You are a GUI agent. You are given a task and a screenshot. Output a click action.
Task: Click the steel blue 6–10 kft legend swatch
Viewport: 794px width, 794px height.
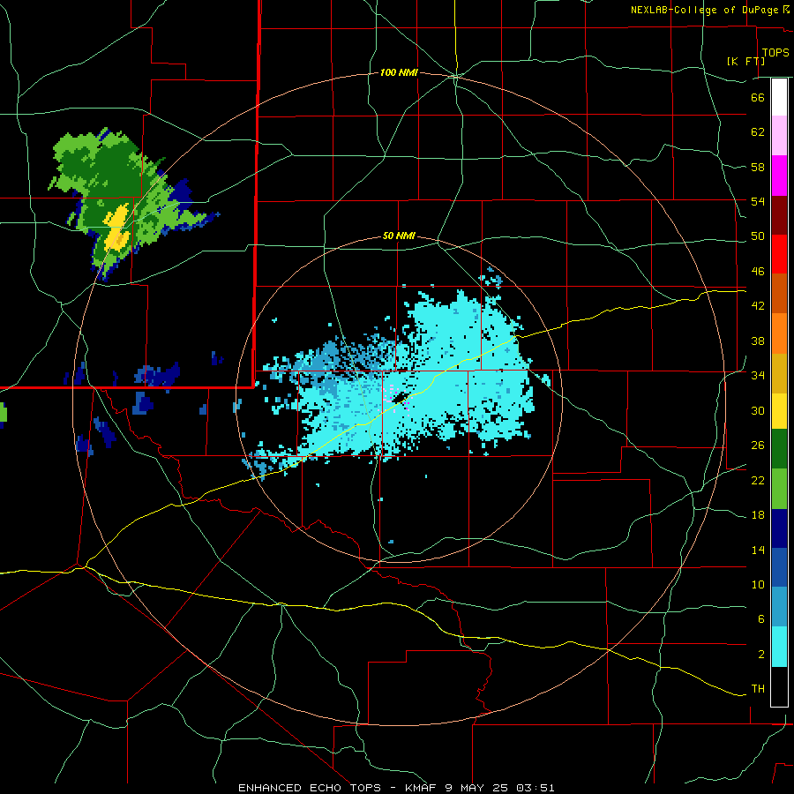[779, 607]
